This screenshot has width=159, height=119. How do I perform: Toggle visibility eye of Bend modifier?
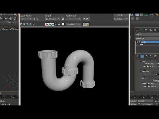(137, 42)
